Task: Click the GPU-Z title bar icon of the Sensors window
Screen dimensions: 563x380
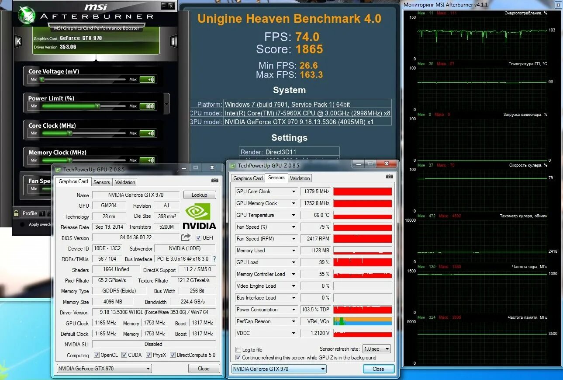Action: [x=233, y=165]
